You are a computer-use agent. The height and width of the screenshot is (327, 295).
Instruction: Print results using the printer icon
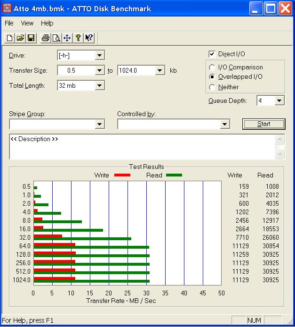(x=46, y=38)
